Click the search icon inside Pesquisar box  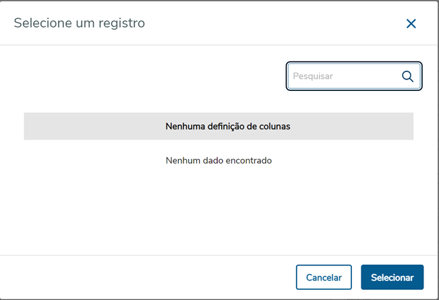tap(407, 76)
